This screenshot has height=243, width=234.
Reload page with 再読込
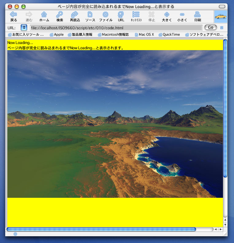pos(75,17)
